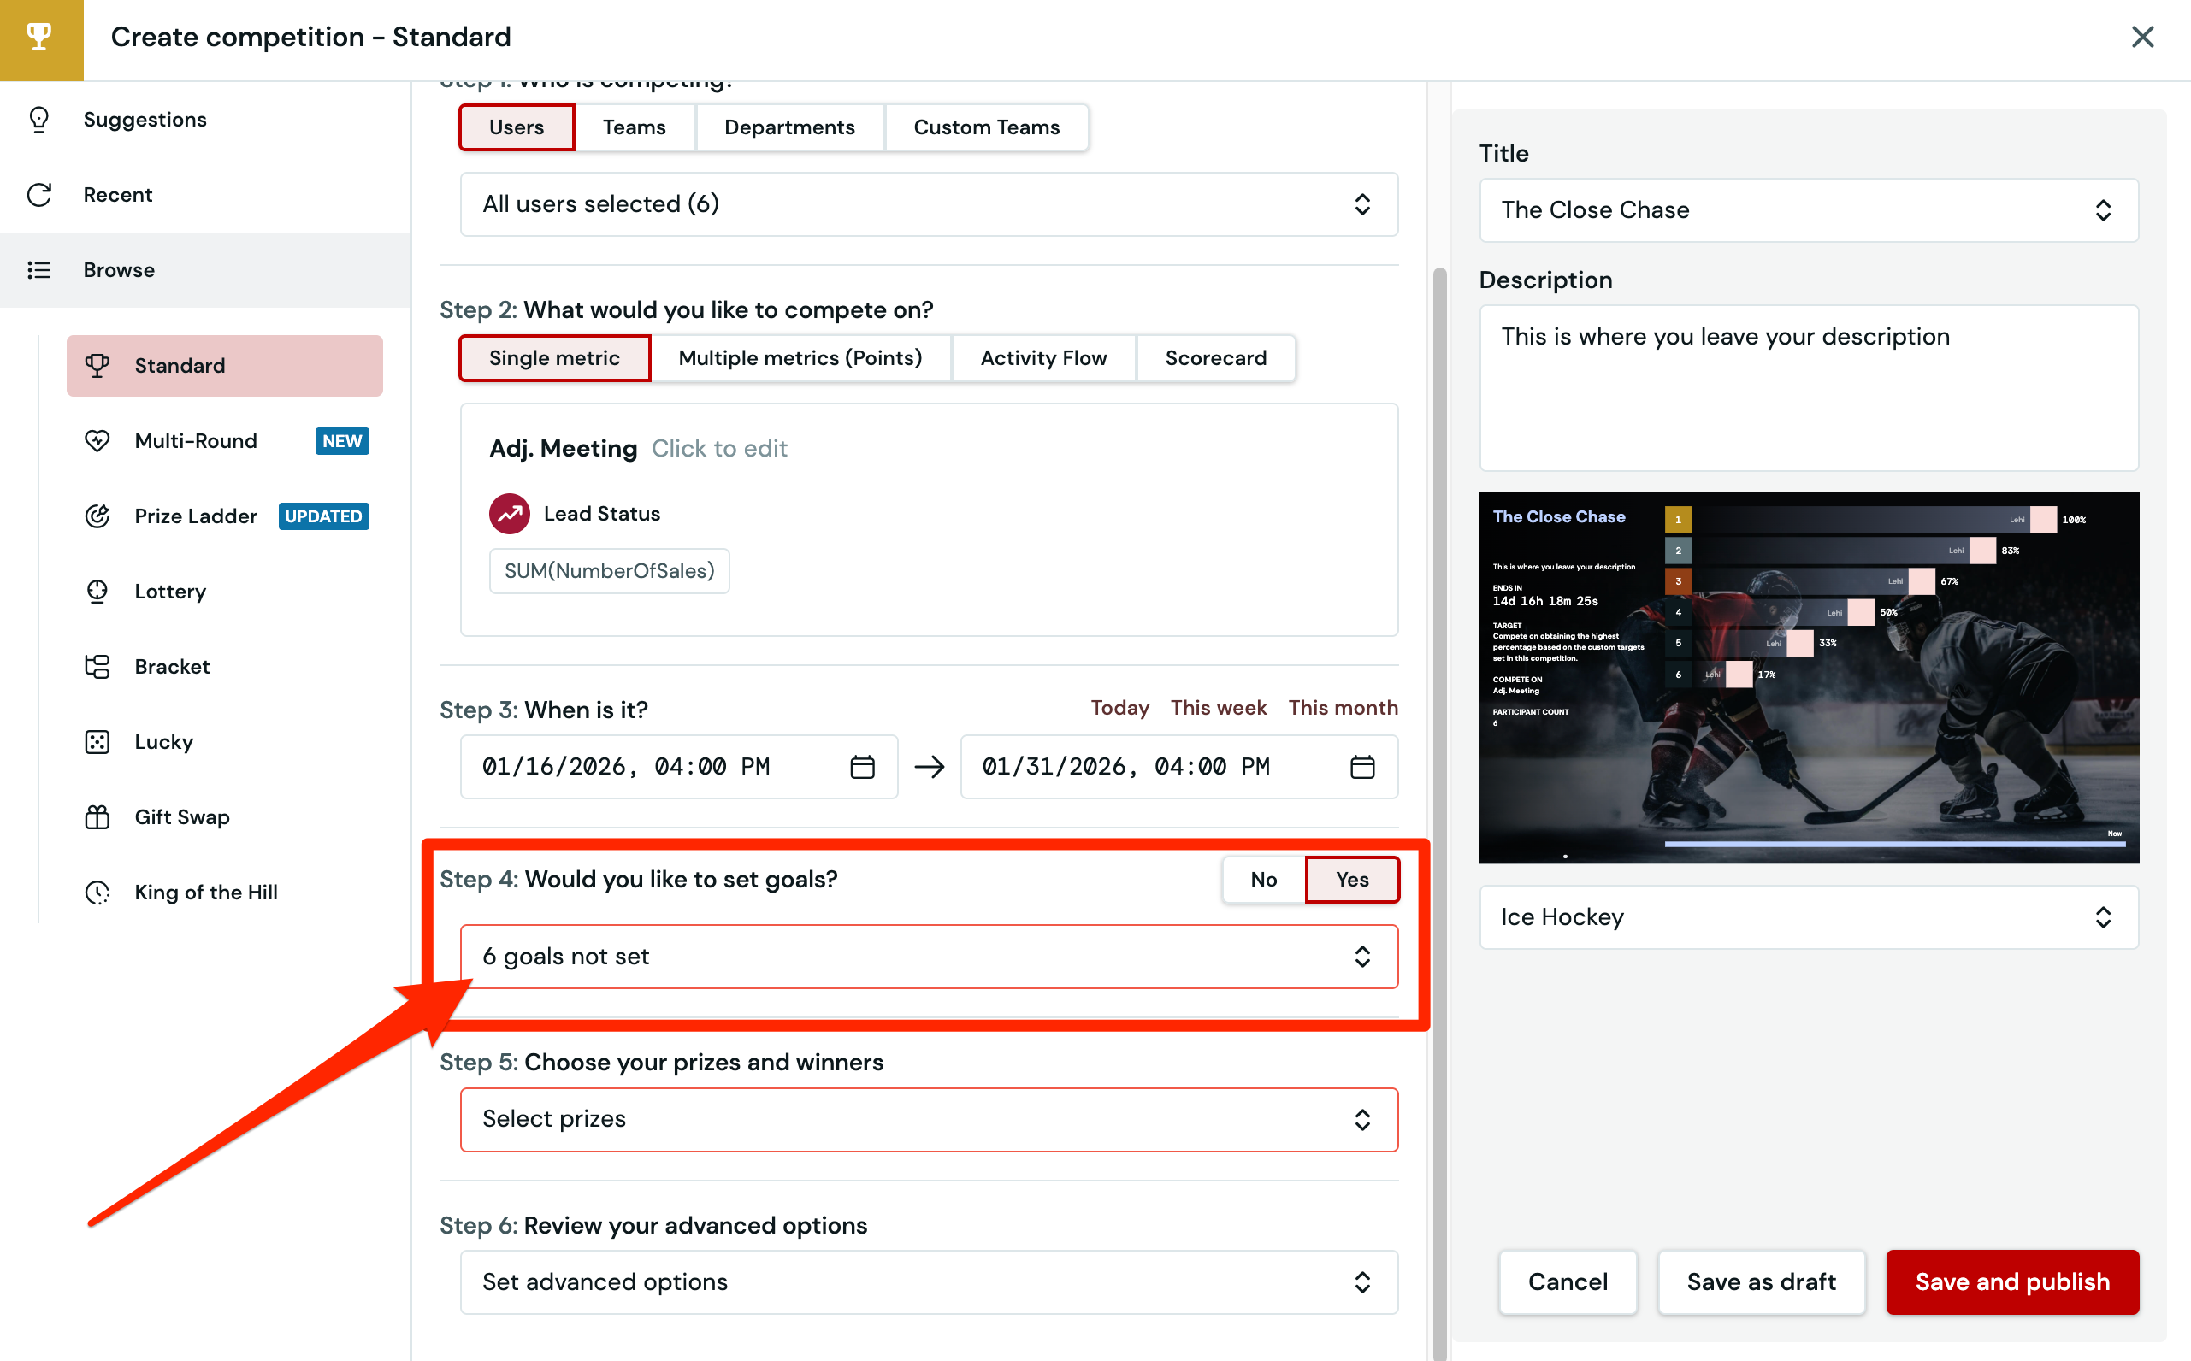Switch to Multiple metrics (Points) tab
This screenshot has width=2191, height=1361.
pyautogui.click(x=800, y=358)
